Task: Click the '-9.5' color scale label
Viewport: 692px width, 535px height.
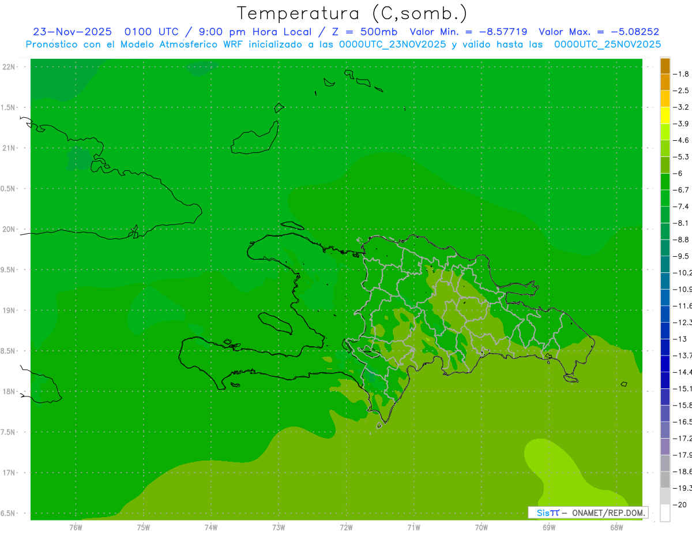Action: pos(682,256)
